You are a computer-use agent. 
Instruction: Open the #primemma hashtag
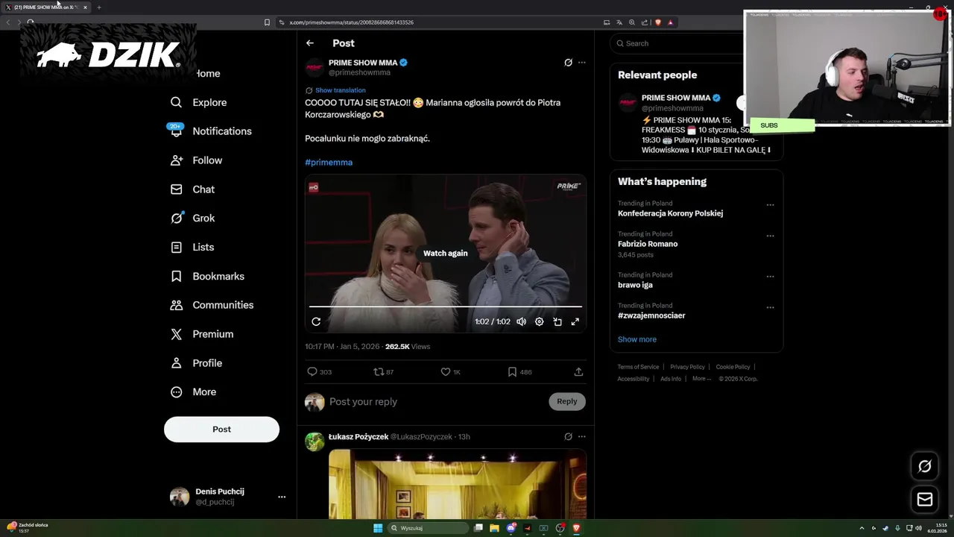329,162
